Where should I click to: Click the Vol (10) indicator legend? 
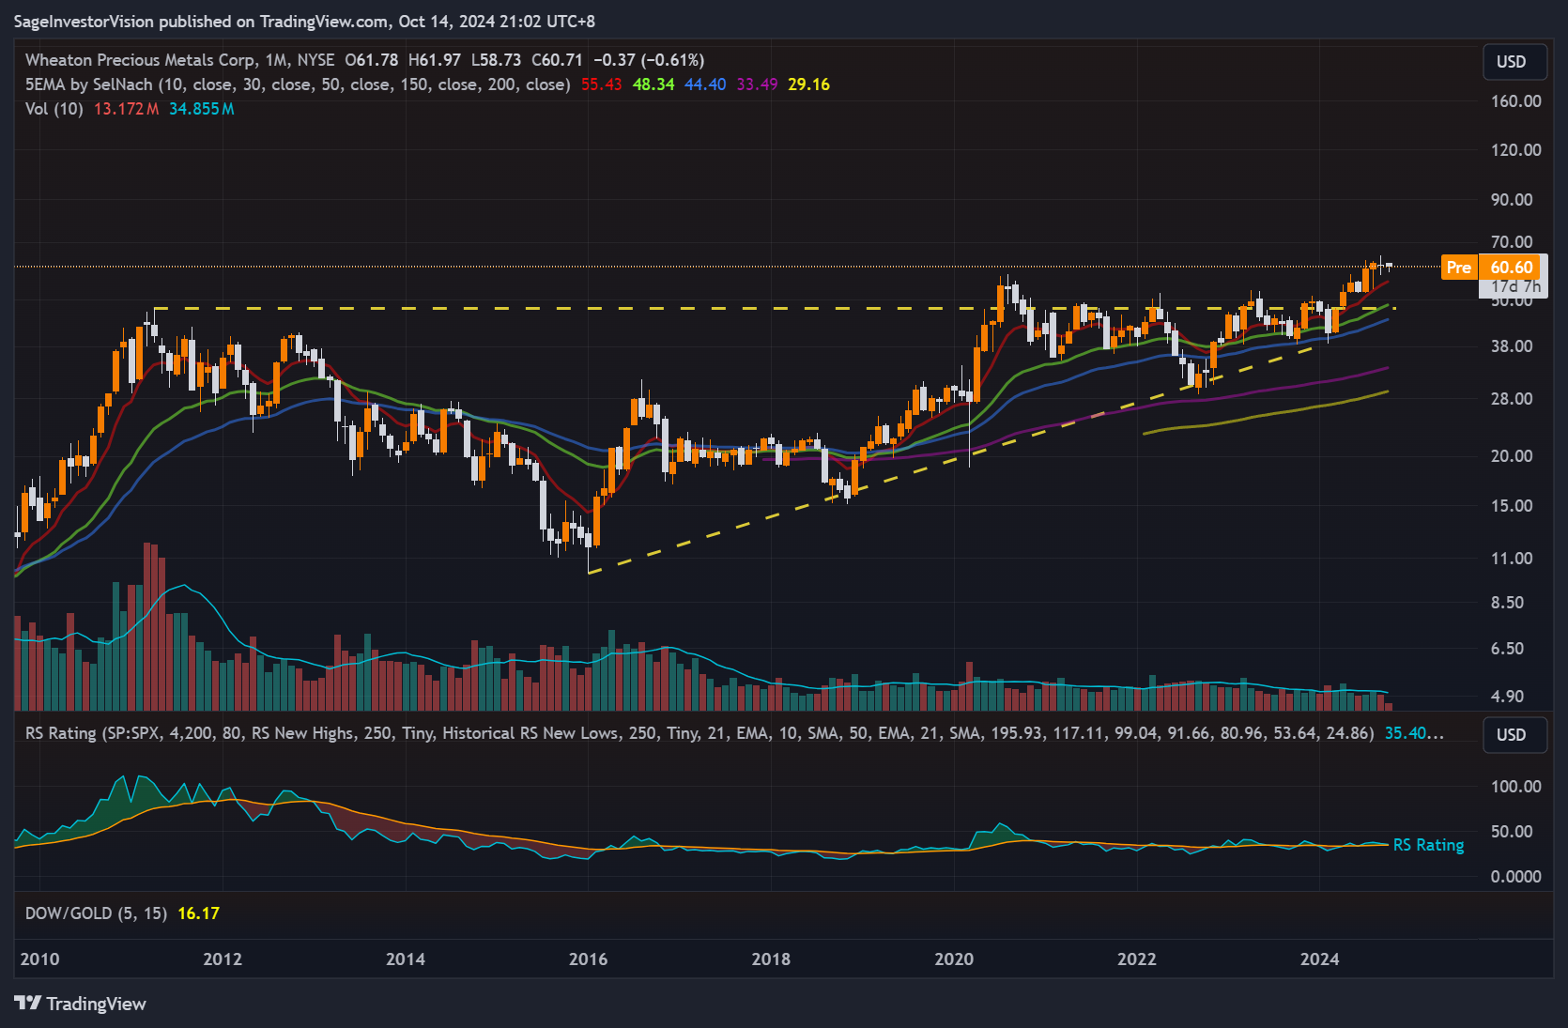[54, 109]
